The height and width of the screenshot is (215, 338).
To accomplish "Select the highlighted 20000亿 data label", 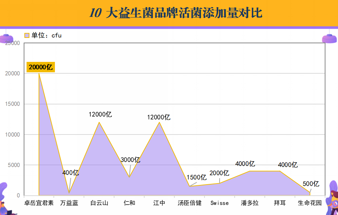I will [x=41, y=67].
